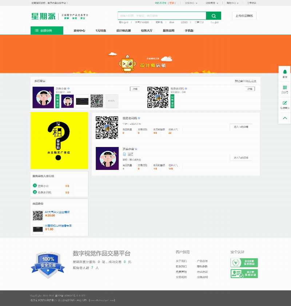The width and height of the screenshot is (291, 306).
Task: Click 芝麻小官 shop name in list
Action: click(128, 149)
